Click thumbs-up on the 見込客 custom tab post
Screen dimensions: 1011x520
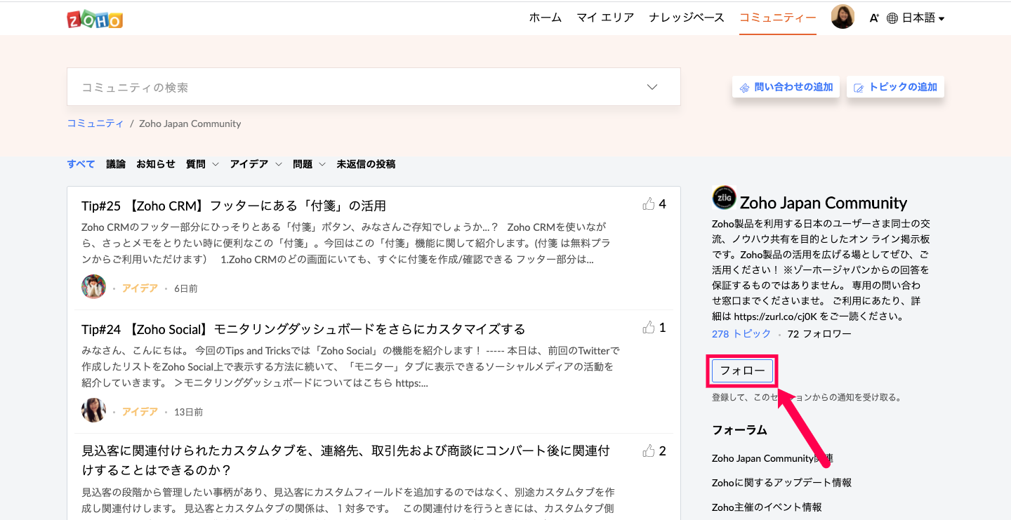pos(648,451)
